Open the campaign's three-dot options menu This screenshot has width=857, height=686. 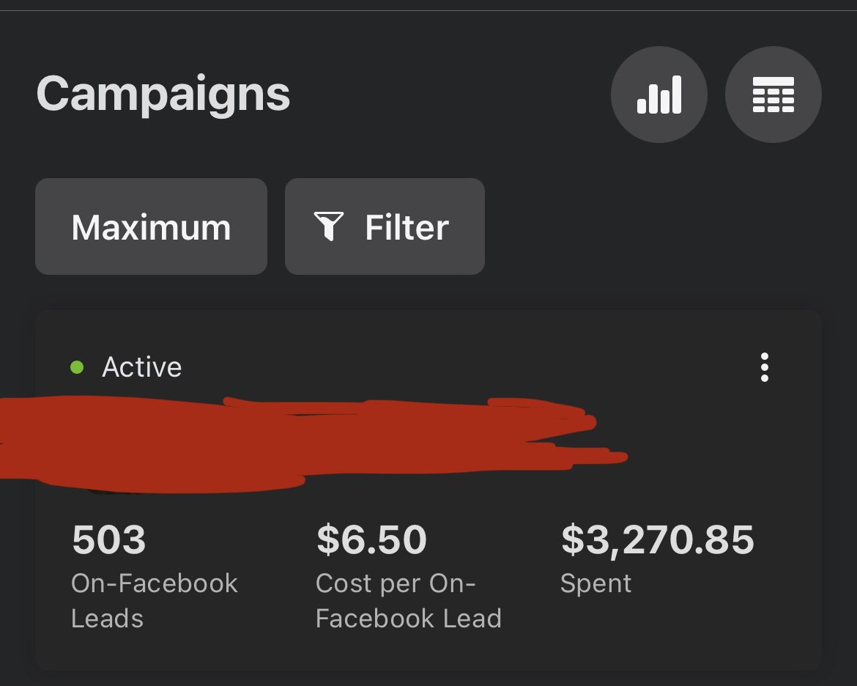tap(765, 367)
